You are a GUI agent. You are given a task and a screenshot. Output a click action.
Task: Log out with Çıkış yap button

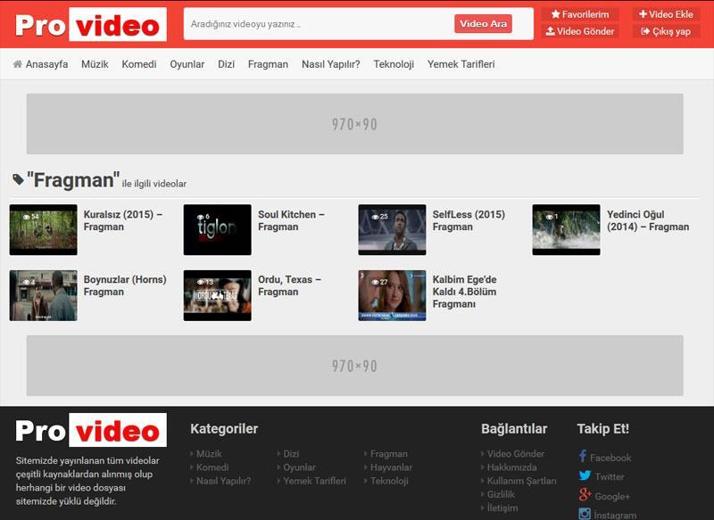tap(666, 31)
